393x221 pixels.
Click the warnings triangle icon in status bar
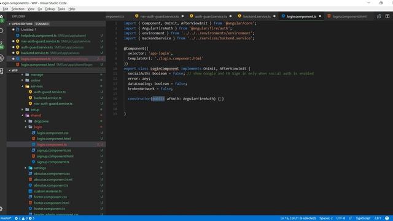(x=23, y=219)
